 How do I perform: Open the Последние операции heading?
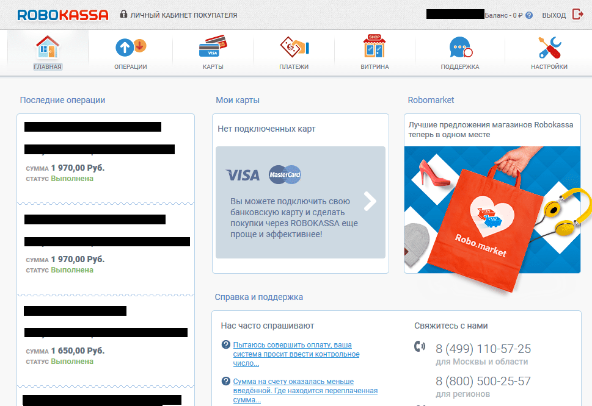coord(62,100)
